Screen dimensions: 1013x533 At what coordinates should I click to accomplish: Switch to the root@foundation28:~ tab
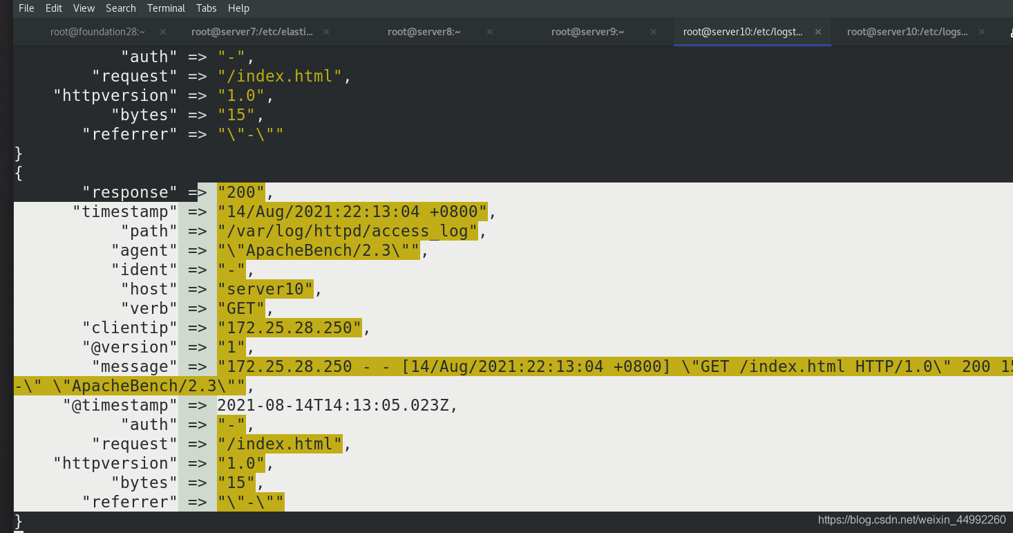coord(97,32)
